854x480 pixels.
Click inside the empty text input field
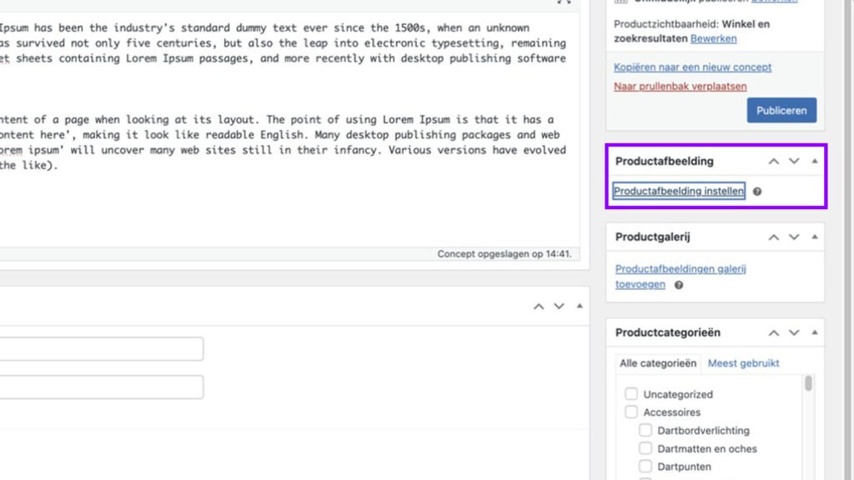pyautogui.click(x=100, y=348)
